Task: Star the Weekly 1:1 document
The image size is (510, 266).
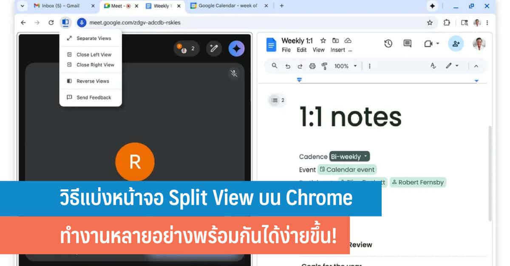Action: tap(323, 41)
